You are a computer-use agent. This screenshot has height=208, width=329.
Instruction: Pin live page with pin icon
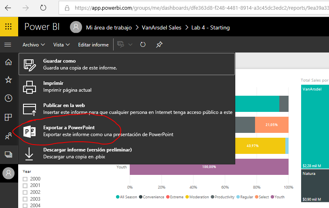click(159, 44)
